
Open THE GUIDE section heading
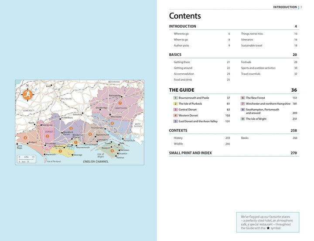181,90
